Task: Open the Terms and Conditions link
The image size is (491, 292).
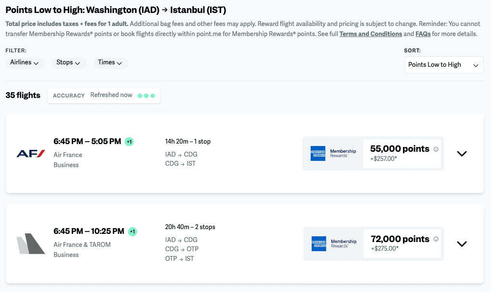Action: coord(371,34)
